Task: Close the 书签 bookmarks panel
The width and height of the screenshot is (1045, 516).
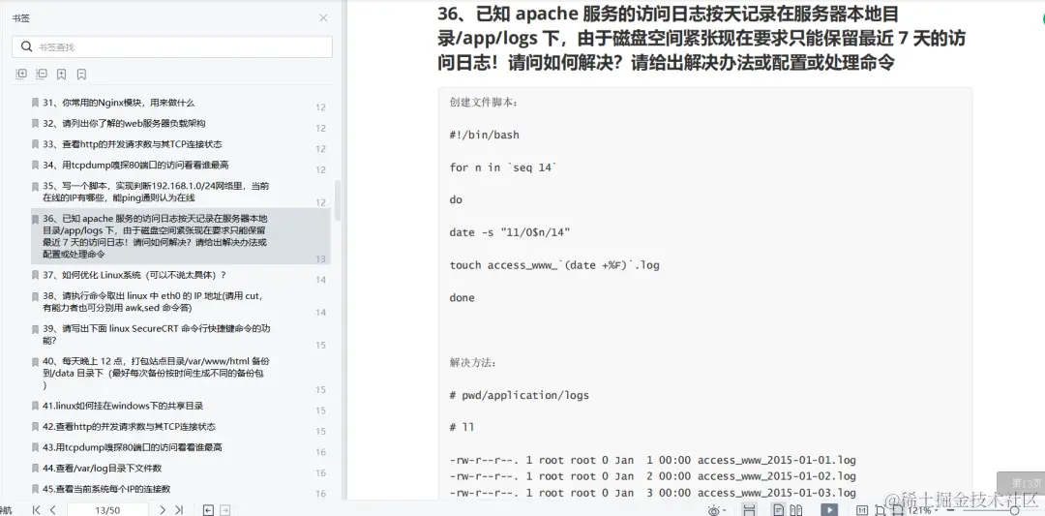Action: coord(323,18)
